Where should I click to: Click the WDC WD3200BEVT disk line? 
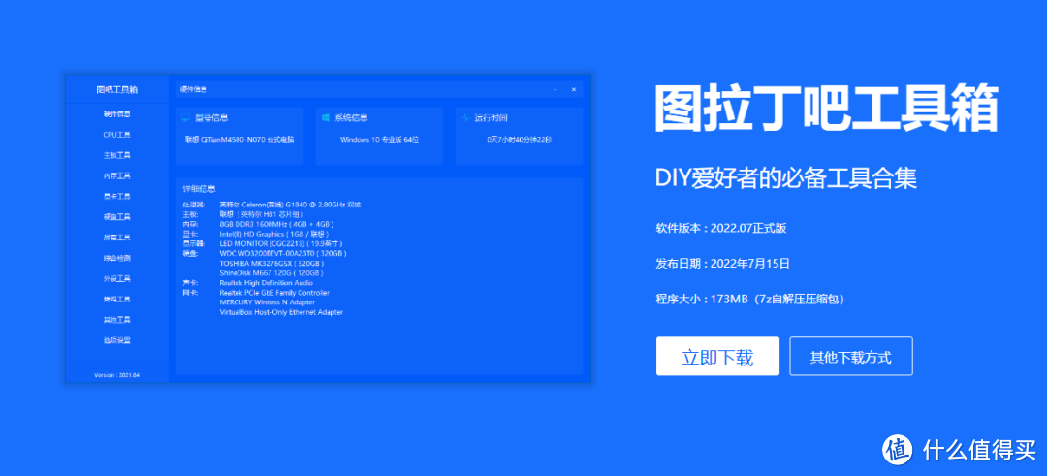pyautogui.click(x=282, y=254)
